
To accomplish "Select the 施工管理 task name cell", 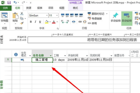I will coord(42,60).
